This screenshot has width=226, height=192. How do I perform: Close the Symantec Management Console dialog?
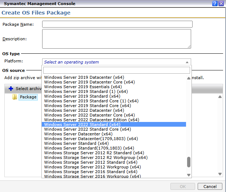pos(221,3)
